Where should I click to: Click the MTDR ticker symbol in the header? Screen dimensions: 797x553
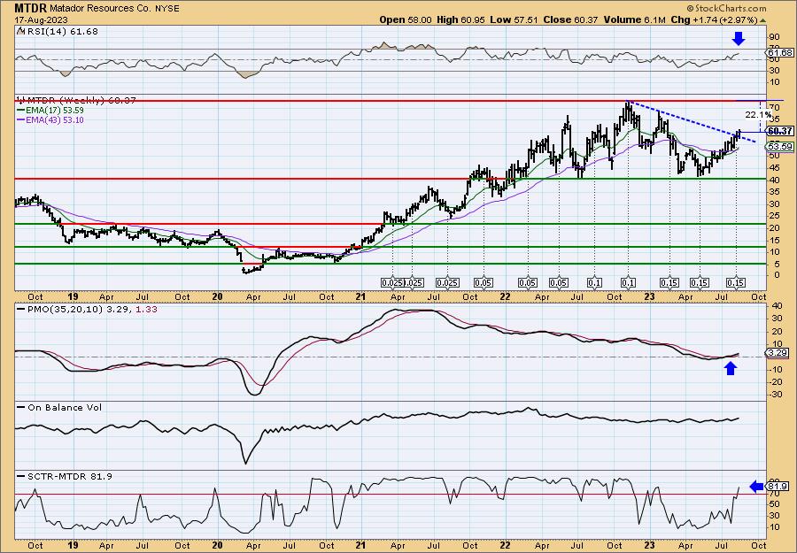(x=30, y=8)
